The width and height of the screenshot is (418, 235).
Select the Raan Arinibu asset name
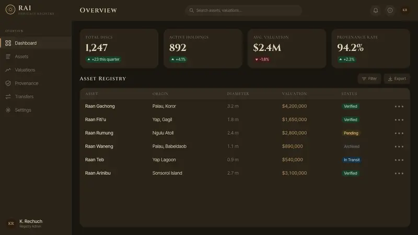click(98, 173)
